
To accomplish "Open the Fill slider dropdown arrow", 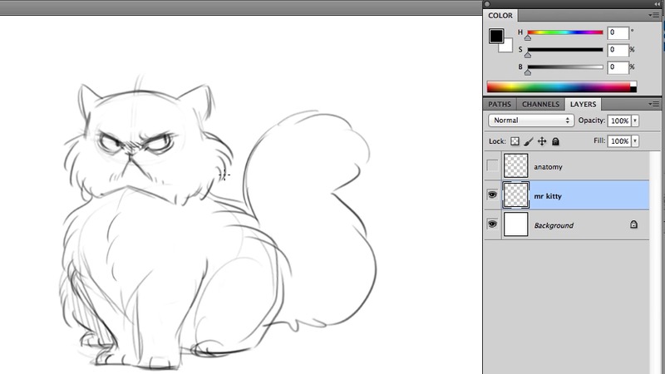I will 635,141.
